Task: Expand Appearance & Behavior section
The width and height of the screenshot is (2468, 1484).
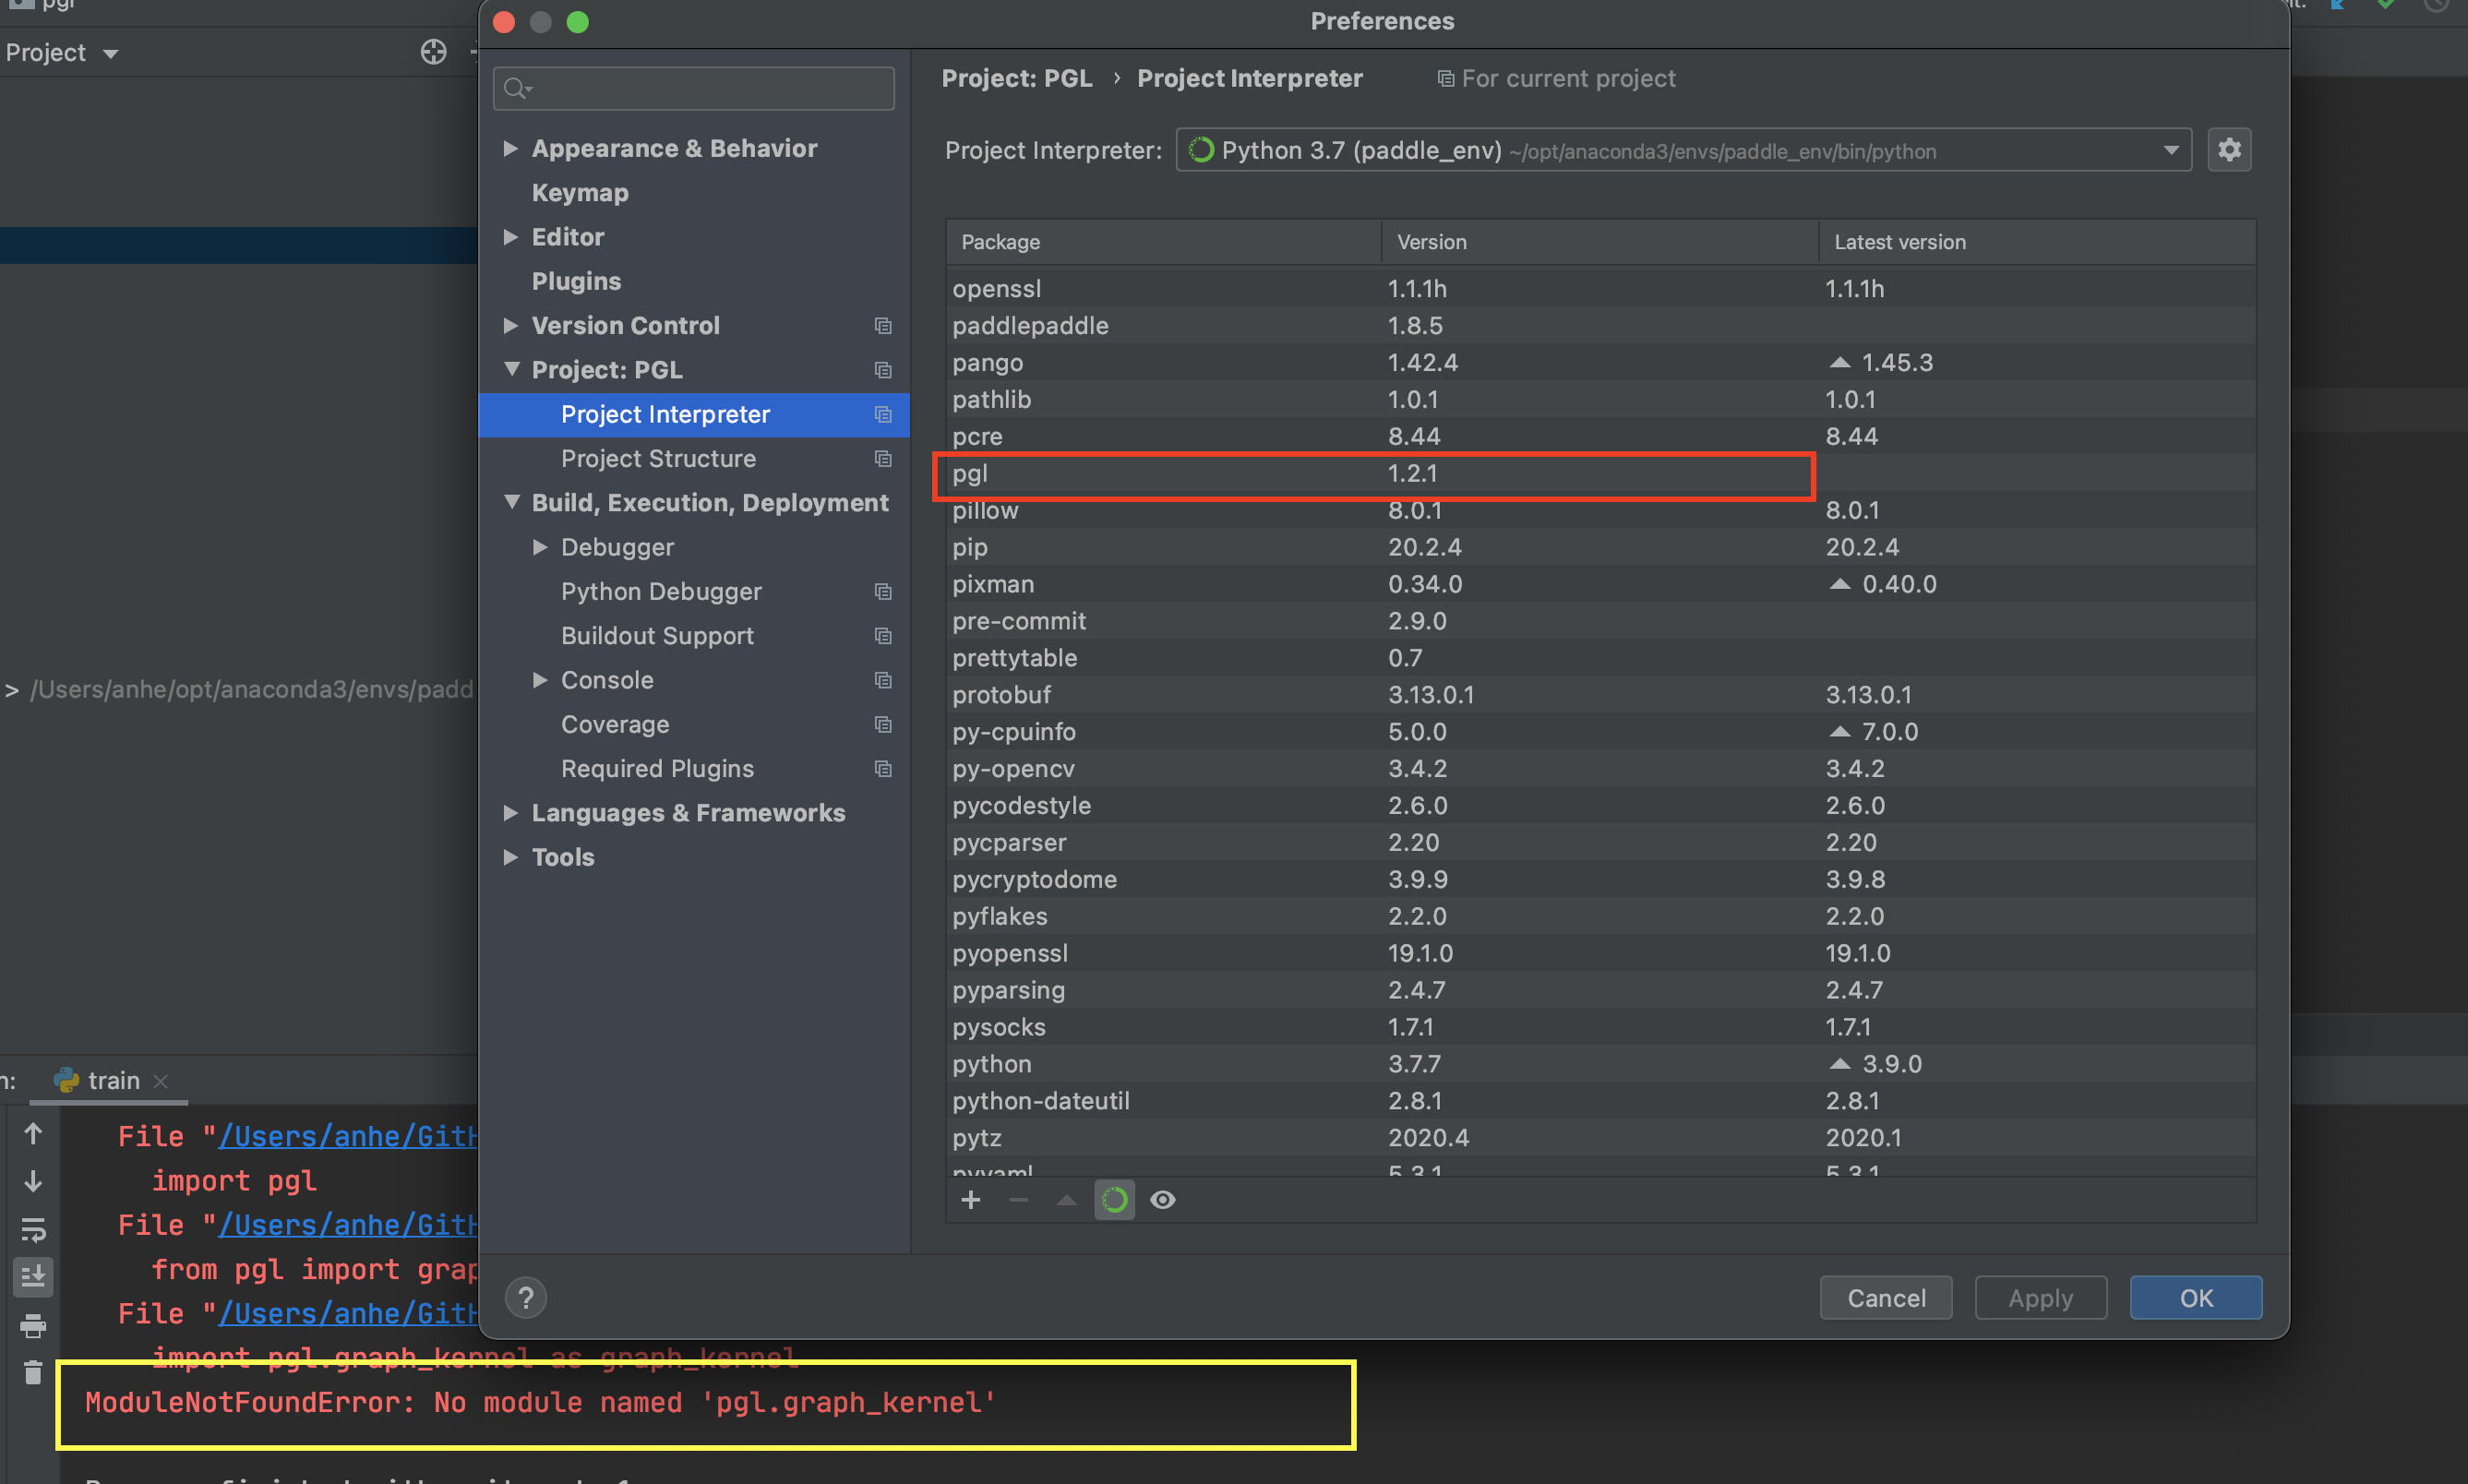Action: click(511, 148)
